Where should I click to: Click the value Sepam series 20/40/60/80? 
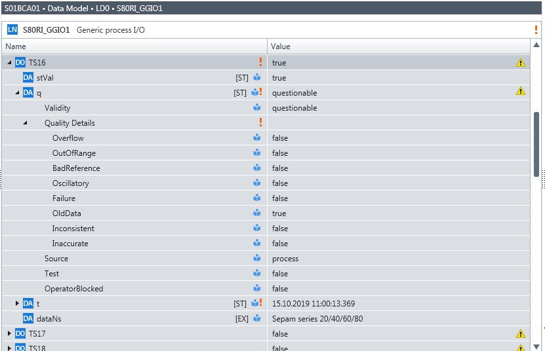tap(317, 318)
